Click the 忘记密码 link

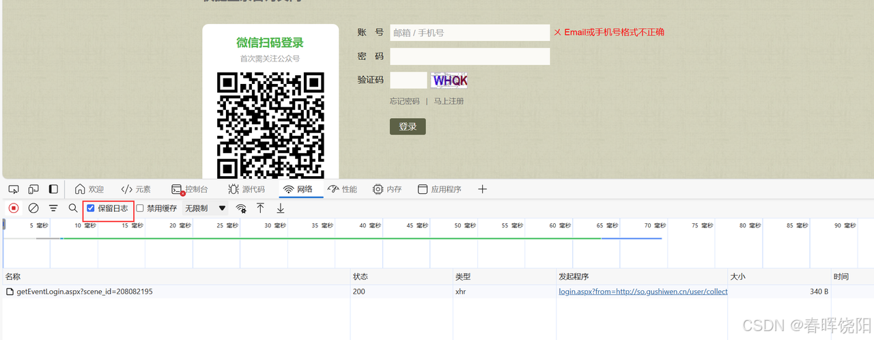point(404,101)
